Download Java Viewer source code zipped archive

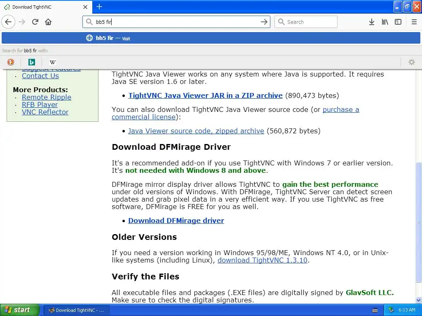[196, 131]
